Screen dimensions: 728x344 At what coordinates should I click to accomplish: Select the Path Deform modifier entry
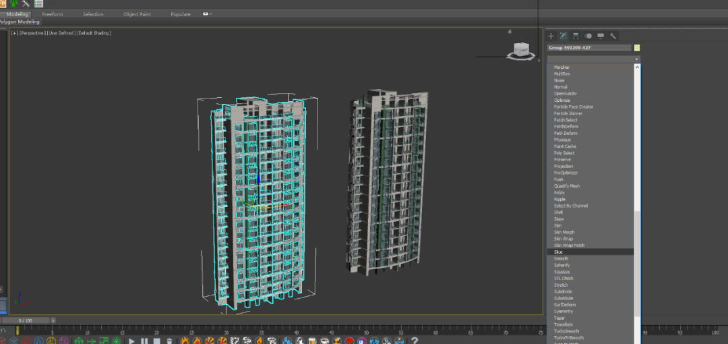566,133
